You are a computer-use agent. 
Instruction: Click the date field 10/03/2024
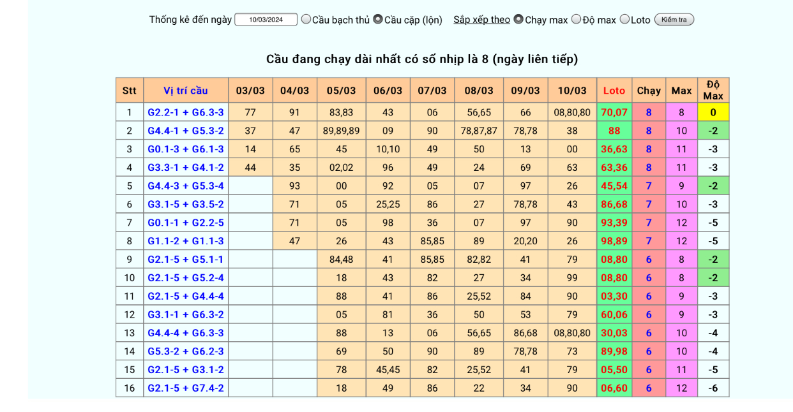tap(266, 20)
